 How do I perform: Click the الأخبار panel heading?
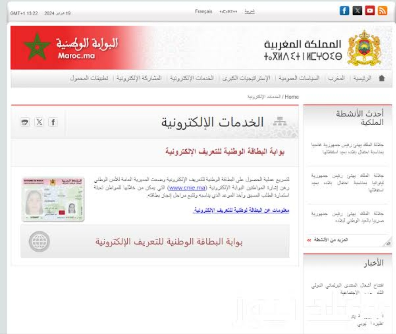374,263
